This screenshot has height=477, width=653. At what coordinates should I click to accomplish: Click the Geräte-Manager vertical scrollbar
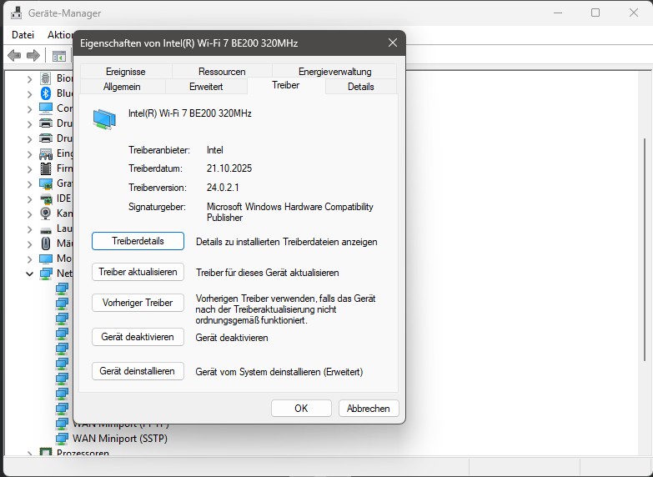(x=645, y=250)
